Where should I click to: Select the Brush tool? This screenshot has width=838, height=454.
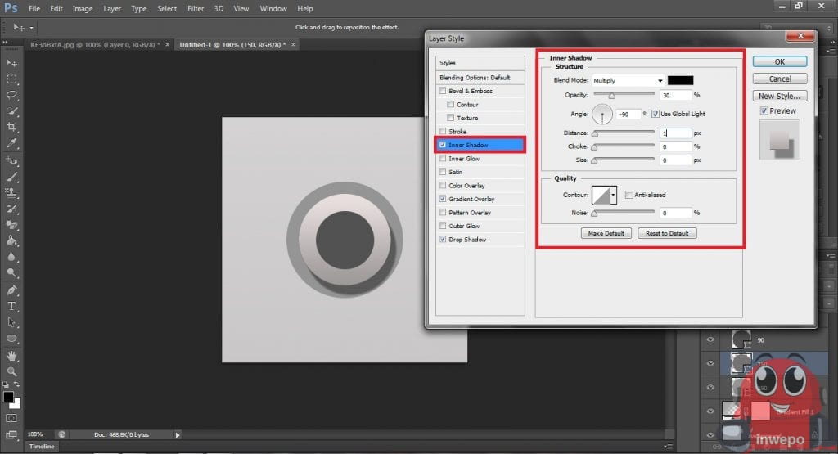12,176
